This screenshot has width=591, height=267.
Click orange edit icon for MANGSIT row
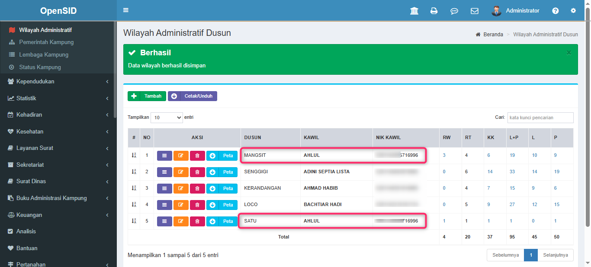pos(181,156)
